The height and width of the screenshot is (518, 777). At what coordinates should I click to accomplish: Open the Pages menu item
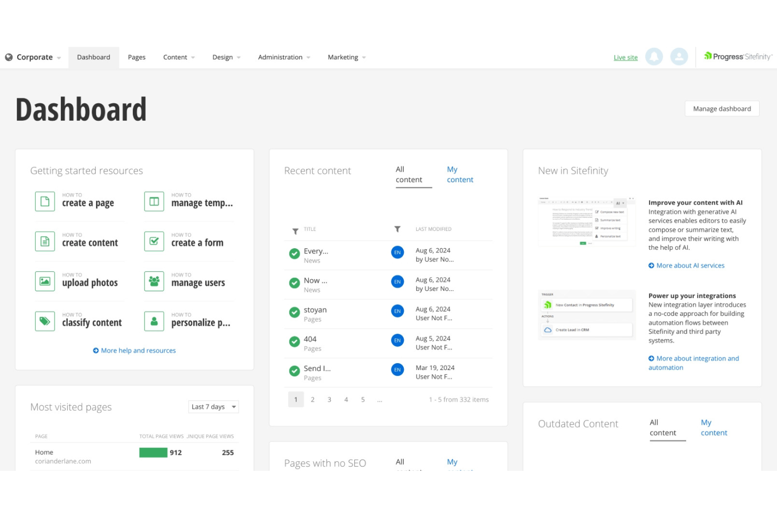click(x=136, y=57)
